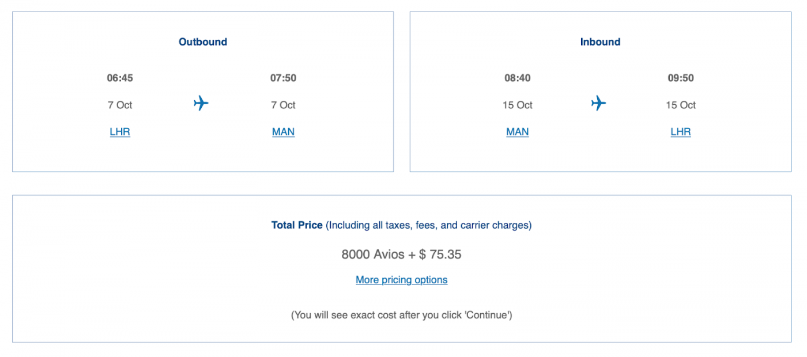Click the inbound flight airplane icon
Image resolution: width=807 pixels, height=357 pixels.
(x=598, y=104)
